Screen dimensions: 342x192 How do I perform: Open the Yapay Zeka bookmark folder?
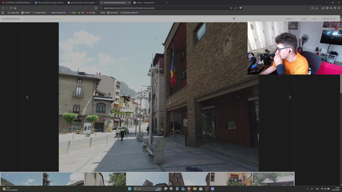coord(14,13)
